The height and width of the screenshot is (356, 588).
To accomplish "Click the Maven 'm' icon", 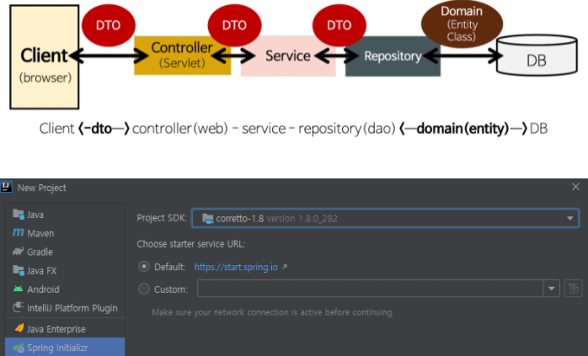I will click(x=18, y=233).
